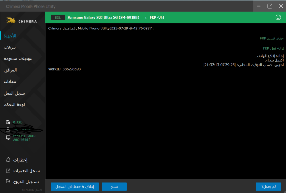Click the computer monitor icon
The height and width of the screenshot is (193, 286).
tap(8, 138)
